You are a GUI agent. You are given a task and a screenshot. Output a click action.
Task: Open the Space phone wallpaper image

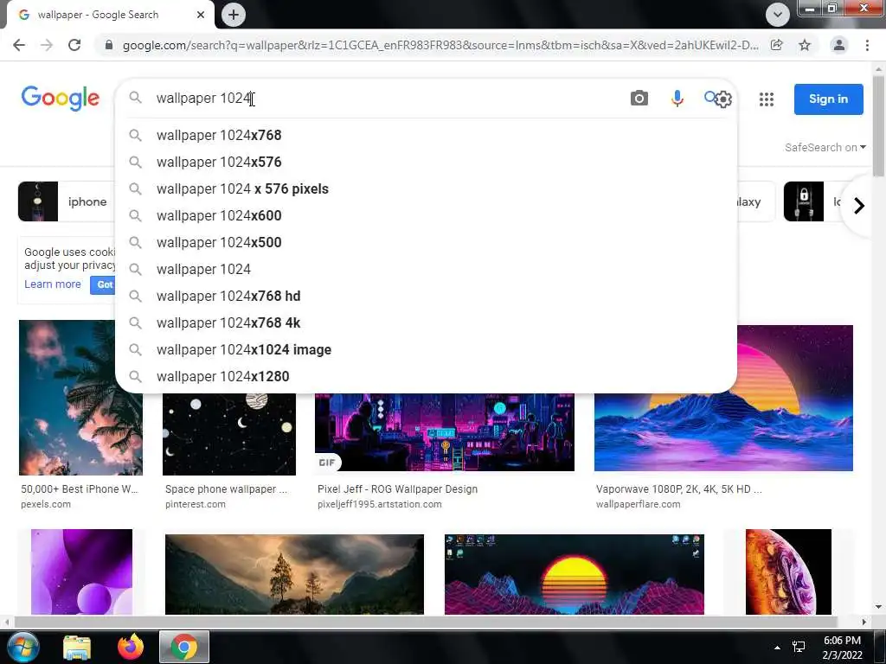pyautogui.click(x=228, y=434)
